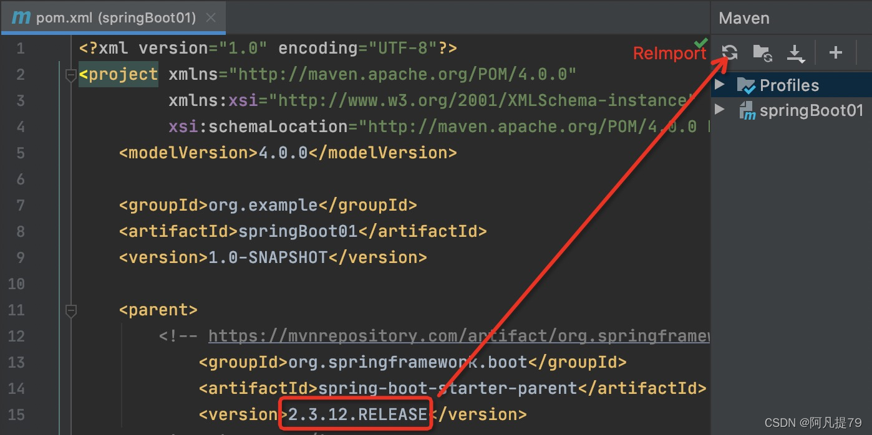Click the Profiles folder icon in Maven panel
Screen dimensions: 872x435
point(746,85)
